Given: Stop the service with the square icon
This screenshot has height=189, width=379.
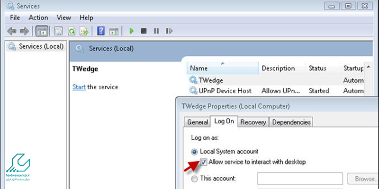Looking at the screenshot, I should (x=144, y=31).
